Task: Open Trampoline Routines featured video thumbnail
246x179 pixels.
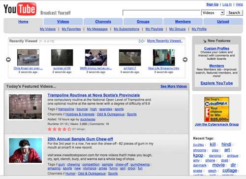Action: click(26, 107)
